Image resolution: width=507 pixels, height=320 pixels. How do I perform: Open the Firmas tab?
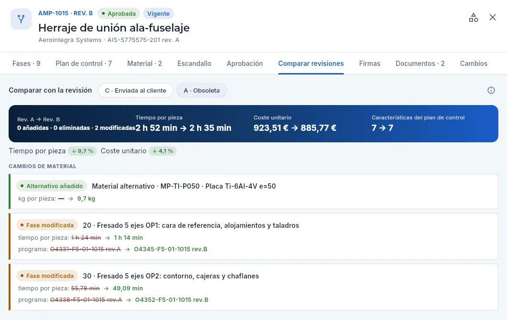(x=370, y=64)
